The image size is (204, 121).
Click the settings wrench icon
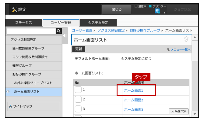pyautogui.click(x=15, y=10)
